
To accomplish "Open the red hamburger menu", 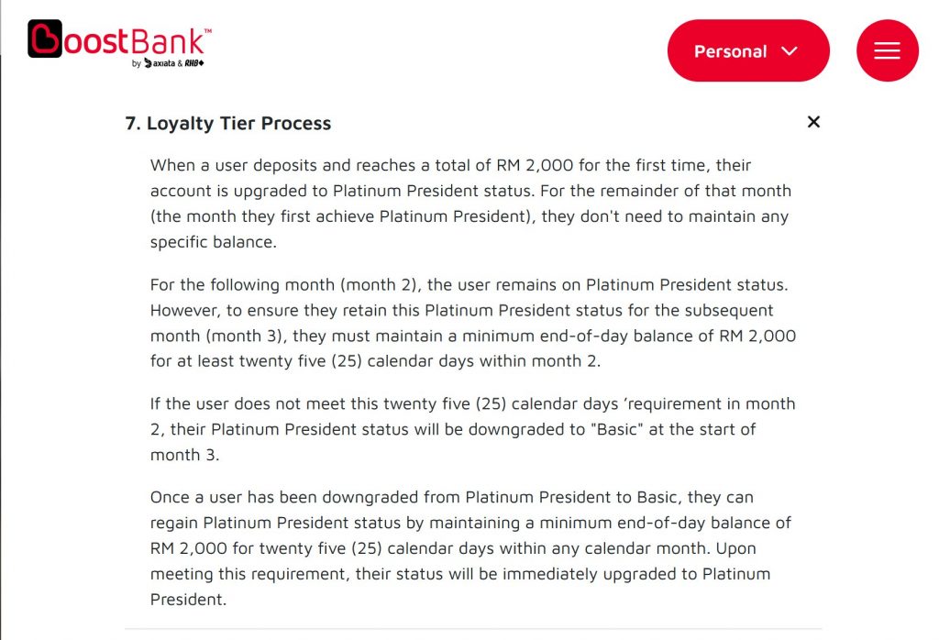I will (x=887, y=51).
